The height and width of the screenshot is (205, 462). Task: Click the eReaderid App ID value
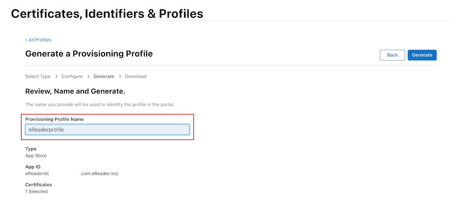point(72,174)
